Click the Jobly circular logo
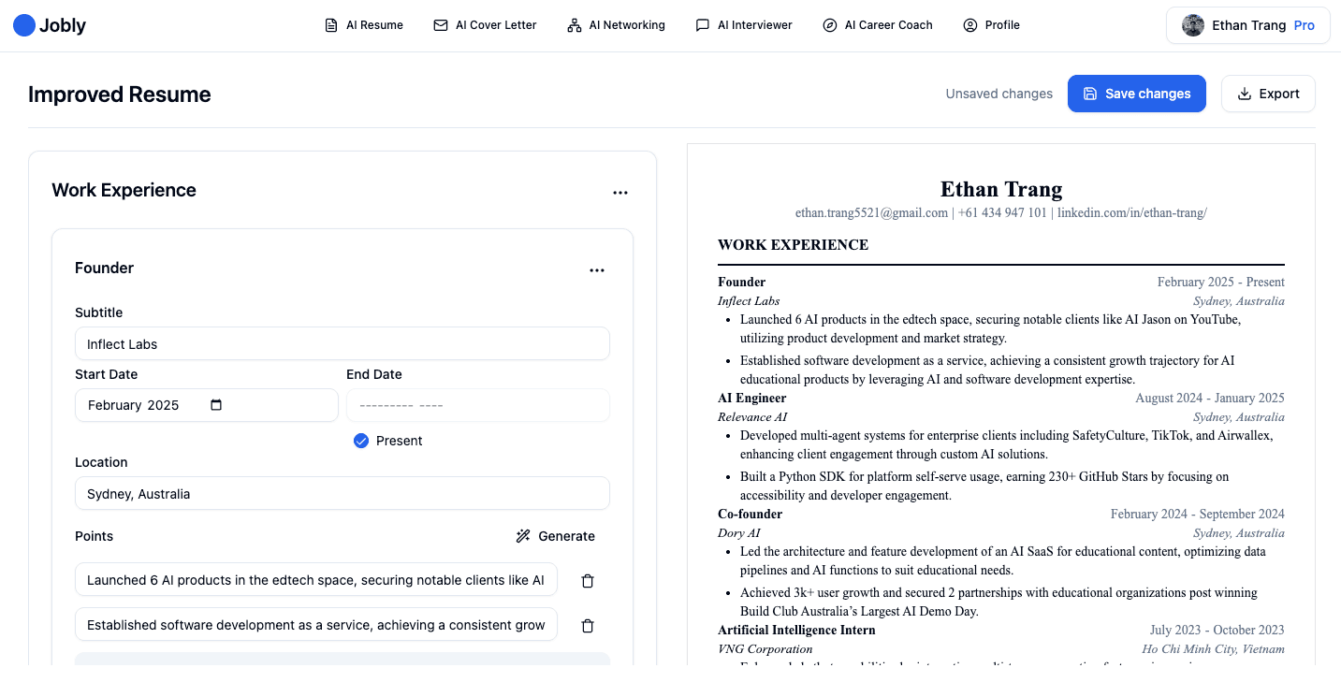Image resolution: width=1341 pixels, height=697 pixels. pyautogui.click(x=24, y=24)
